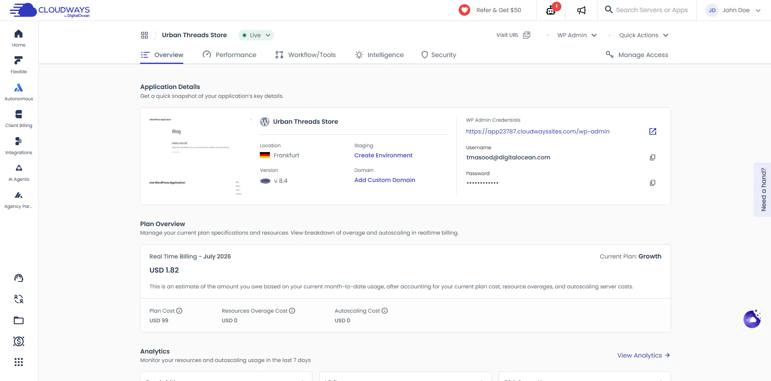Copy the username to clipboard

pyautogui.click(x=652, y=157)
